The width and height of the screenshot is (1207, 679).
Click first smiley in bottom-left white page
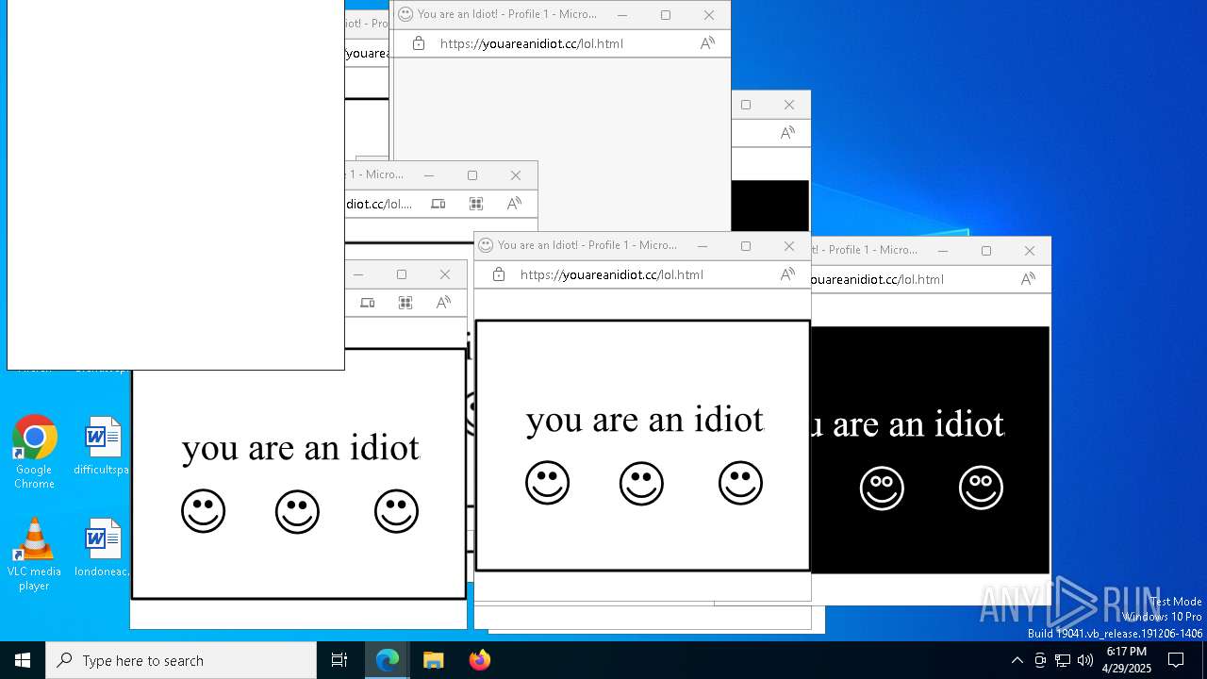pyautogui.click(x=204, y=511)
